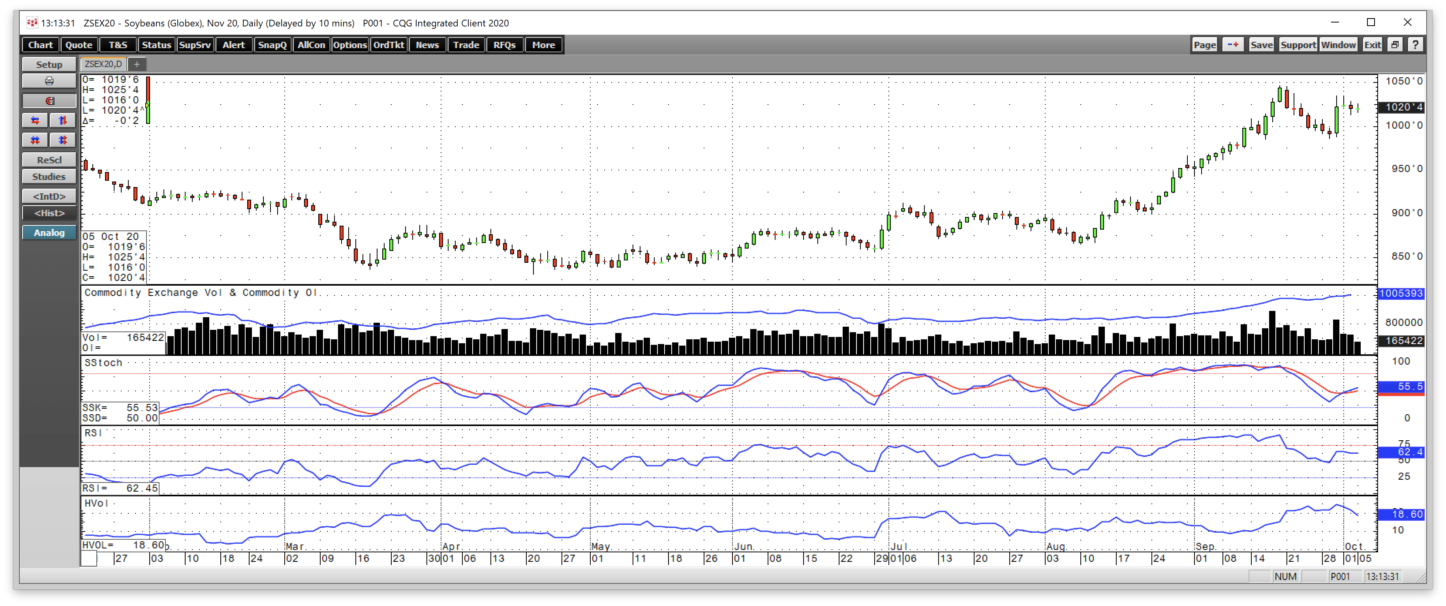The image size is (1446, 606).
Task: Toggle the red magnet snap button
Action: click(x=49, y=101)
